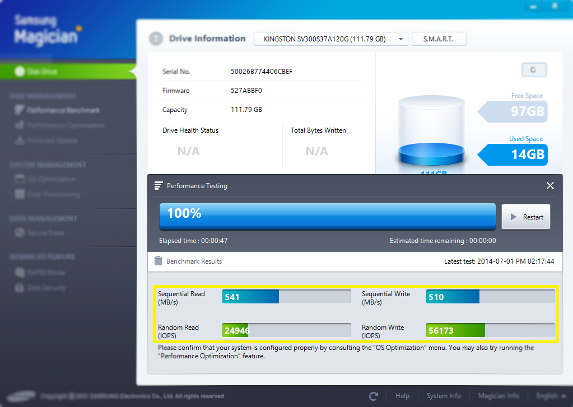
Task: Restart the performance test
Action: tap(526, 217)
